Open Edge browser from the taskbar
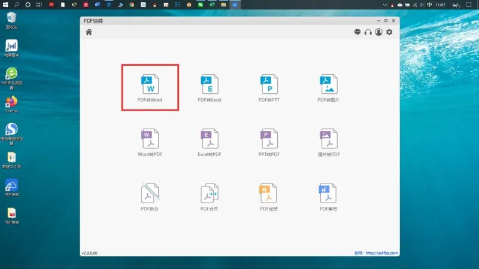Viewport: 479px width, 269px height. 109,5
